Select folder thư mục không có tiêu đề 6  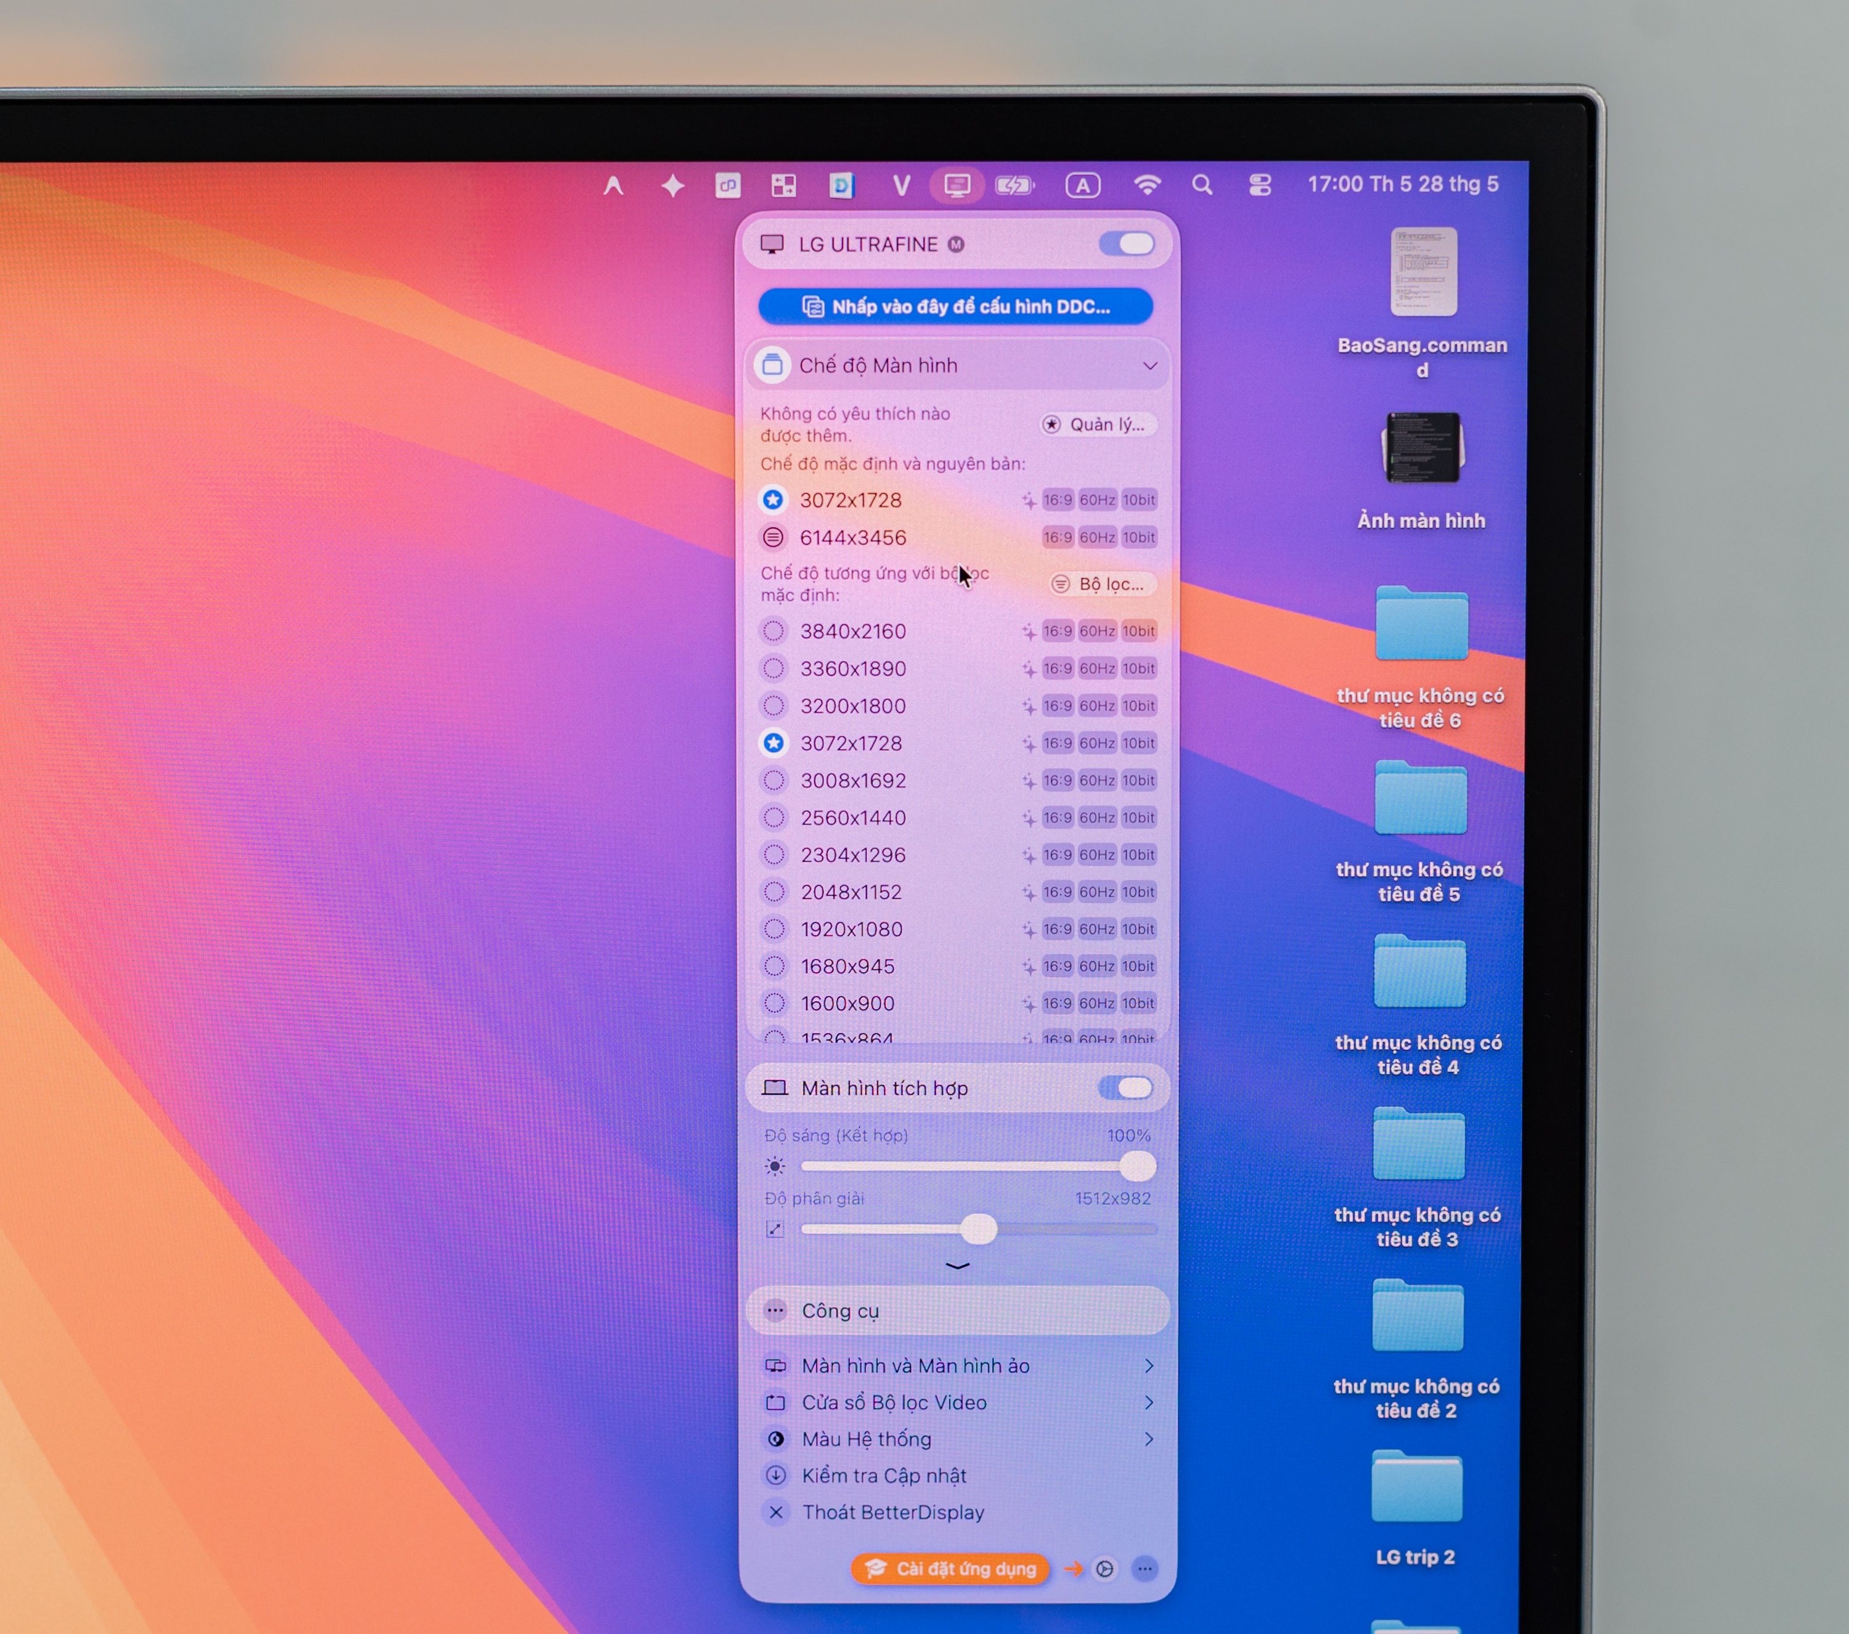(x=1421, y=623)
